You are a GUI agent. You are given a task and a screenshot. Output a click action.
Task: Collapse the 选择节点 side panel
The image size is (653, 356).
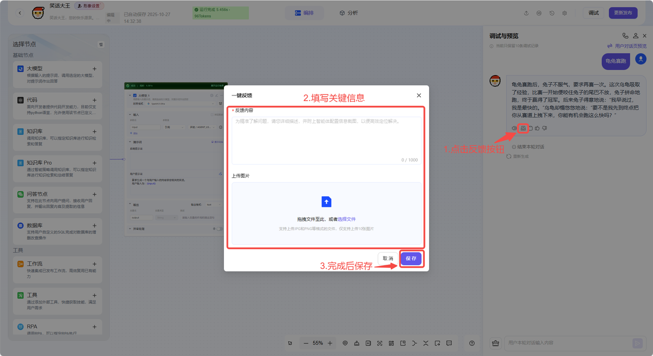pyautogui.click(x=101, y=44)
